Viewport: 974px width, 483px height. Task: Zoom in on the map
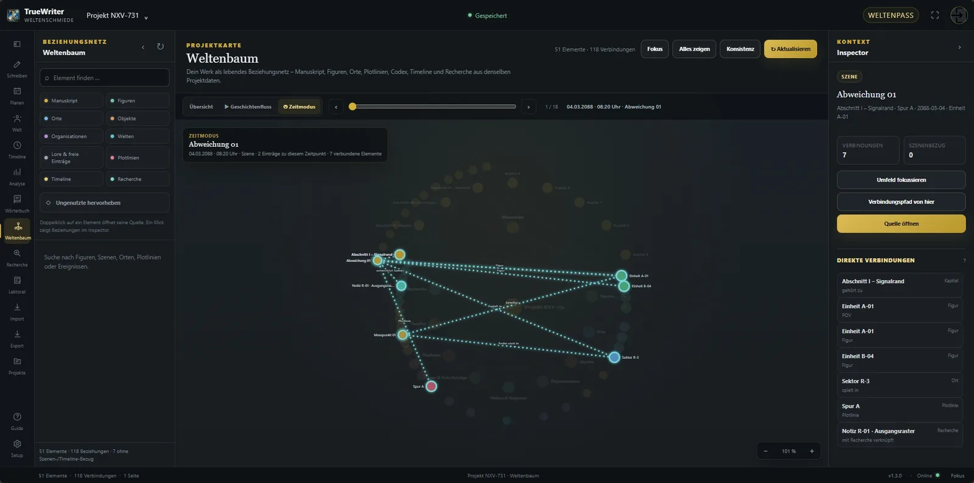(811, 451)
